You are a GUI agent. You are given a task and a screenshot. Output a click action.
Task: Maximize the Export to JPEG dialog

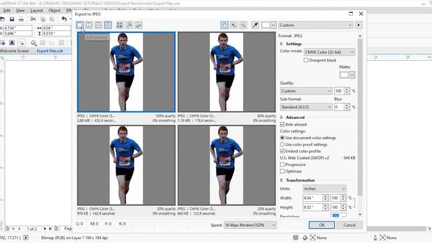click(x=351, y=13)
